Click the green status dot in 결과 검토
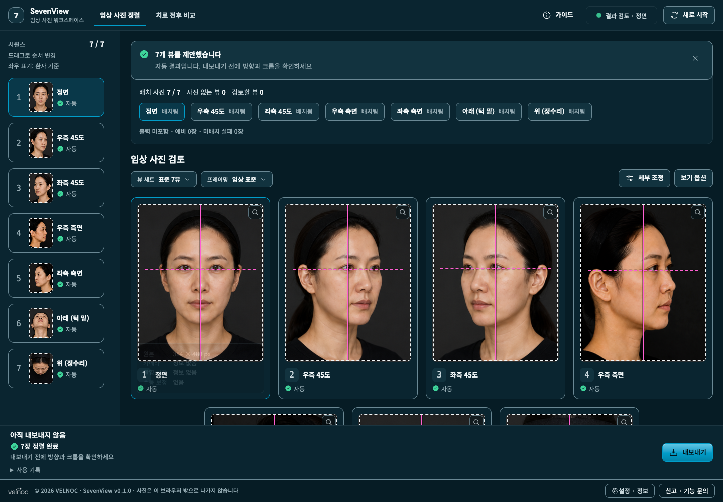723x502 pixels. click(x=598, y=15)
